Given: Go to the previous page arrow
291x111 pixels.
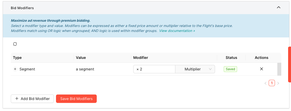Looking at the screenshot, I should [266, 83].
